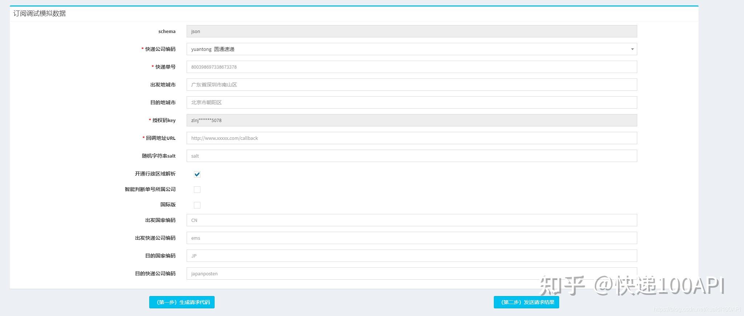The height and width of the screenshot is (316, 744).
Task: Click the disabled schema json field
Action: pos(412,31)
